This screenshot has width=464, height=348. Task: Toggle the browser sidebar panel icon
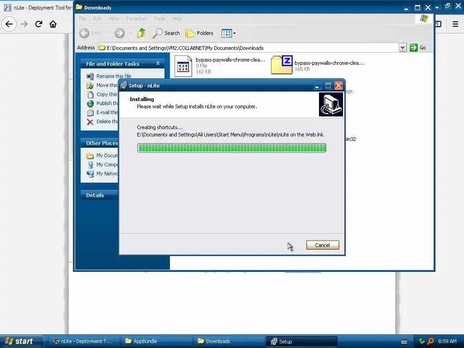438,24
